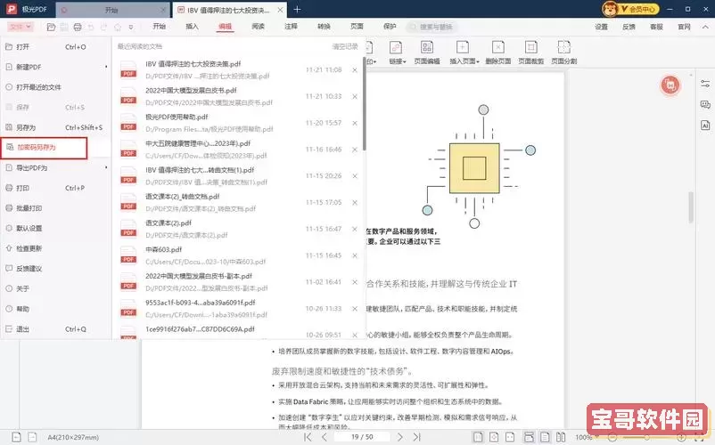This screenshot has height=445, width=715.
Task: Switch to the 转换 ribbon tab
Action: click(x=324, y=27)
